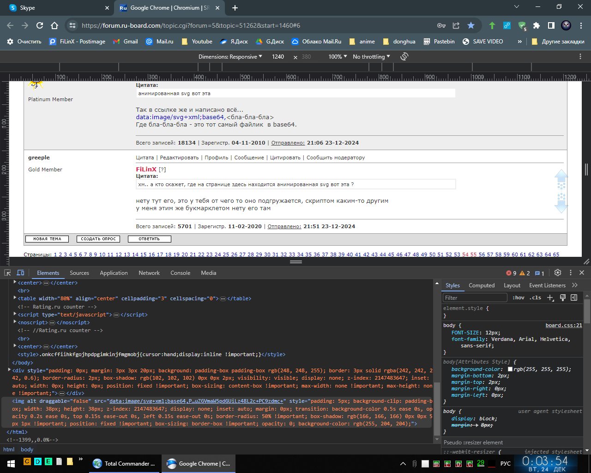This screenshot has width=591, height=473.
Task: Click the blue chain link extension
Action: [507, 25]
